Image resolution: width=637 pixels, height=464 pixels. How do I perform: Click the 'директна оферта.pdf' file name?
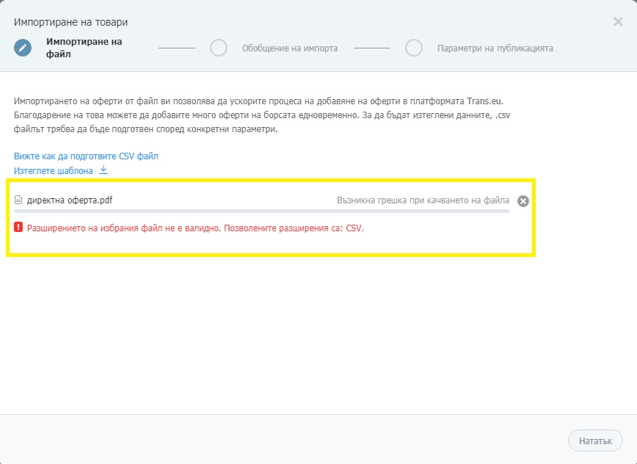pyautogui.click(x=70, y=200)
